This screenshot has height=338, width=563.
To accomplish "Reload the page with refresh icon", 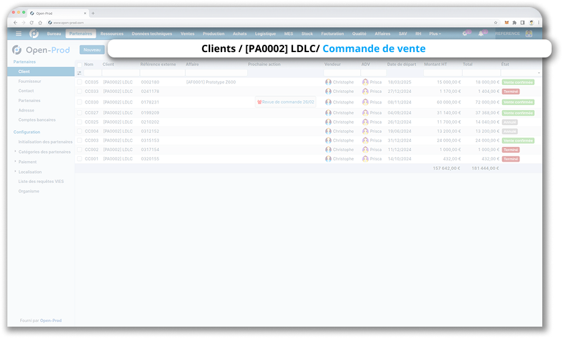I will [31, 23].
